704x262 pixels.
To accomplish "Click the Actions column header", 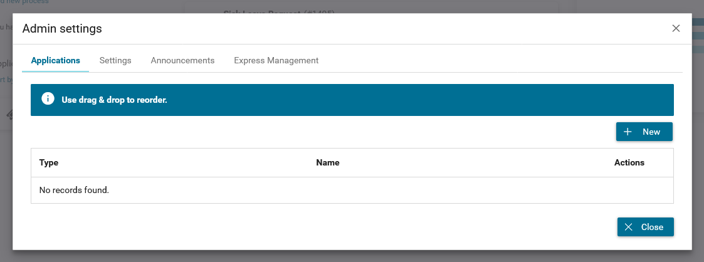I will pyautogui.click(x=629, y=162).
